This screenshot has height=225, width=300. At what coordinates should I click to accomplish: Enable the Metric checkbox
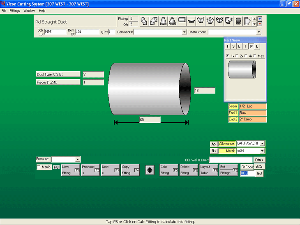pyautogui.click(x=39, y=168)
